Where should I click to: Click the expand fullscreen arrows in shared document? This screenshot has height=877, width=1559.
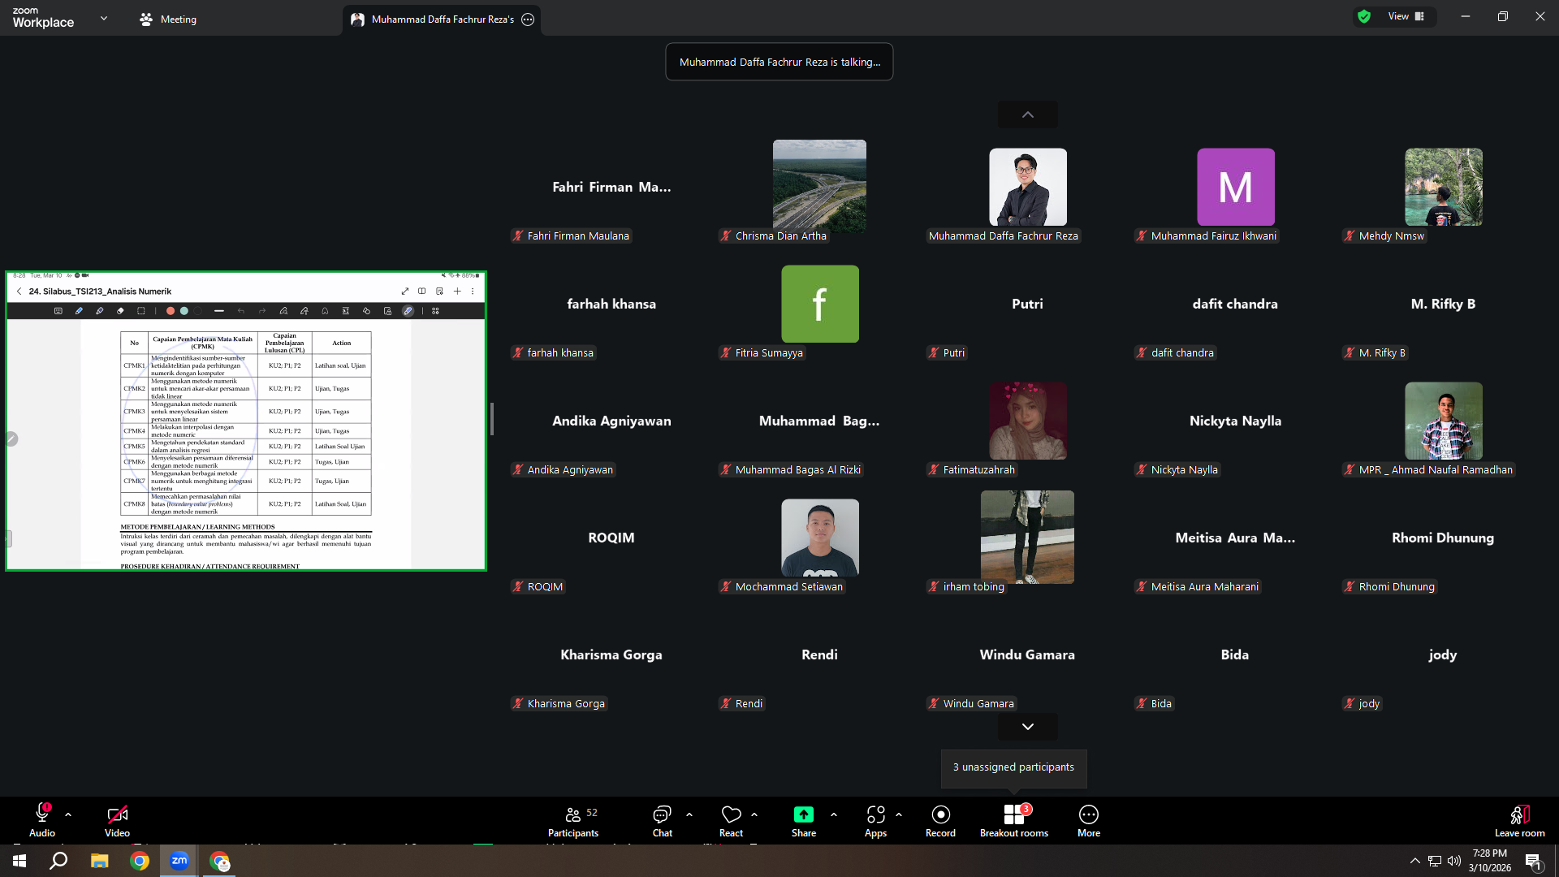[404, 292]
